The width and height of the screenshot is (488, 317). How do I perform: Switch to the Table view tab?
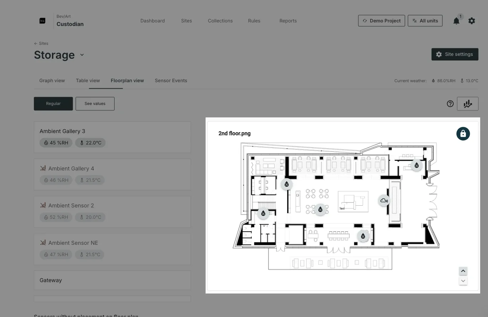tap(88, 80)
